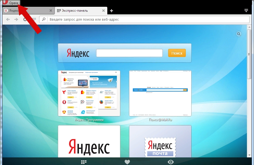254x165 pixels.
Task: Click the magnifier icon in address bar
Action: pos(44,20)
